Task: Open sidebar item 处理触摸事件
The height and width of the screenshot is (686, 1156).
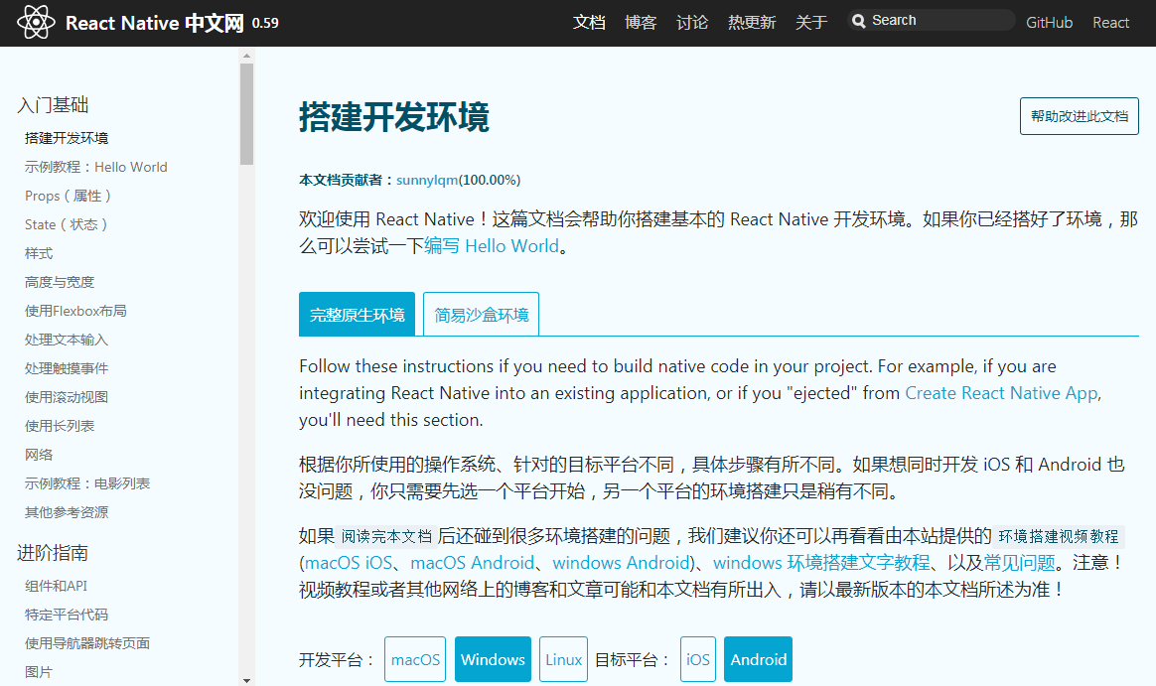Action: click(67, 368)
